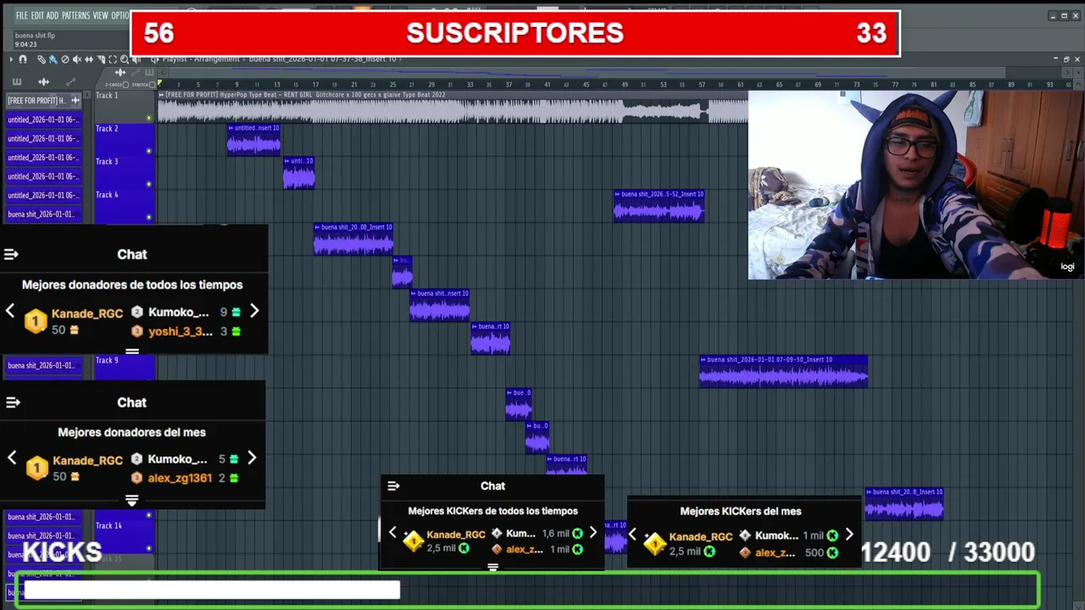Open the VIEW menu

(x=100, y=15)
